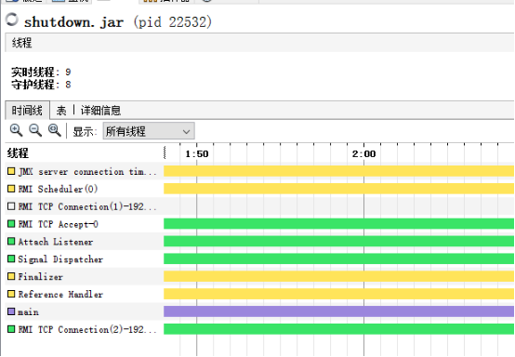Click the green timeline bar of Attach Listener

pos(339,242)
